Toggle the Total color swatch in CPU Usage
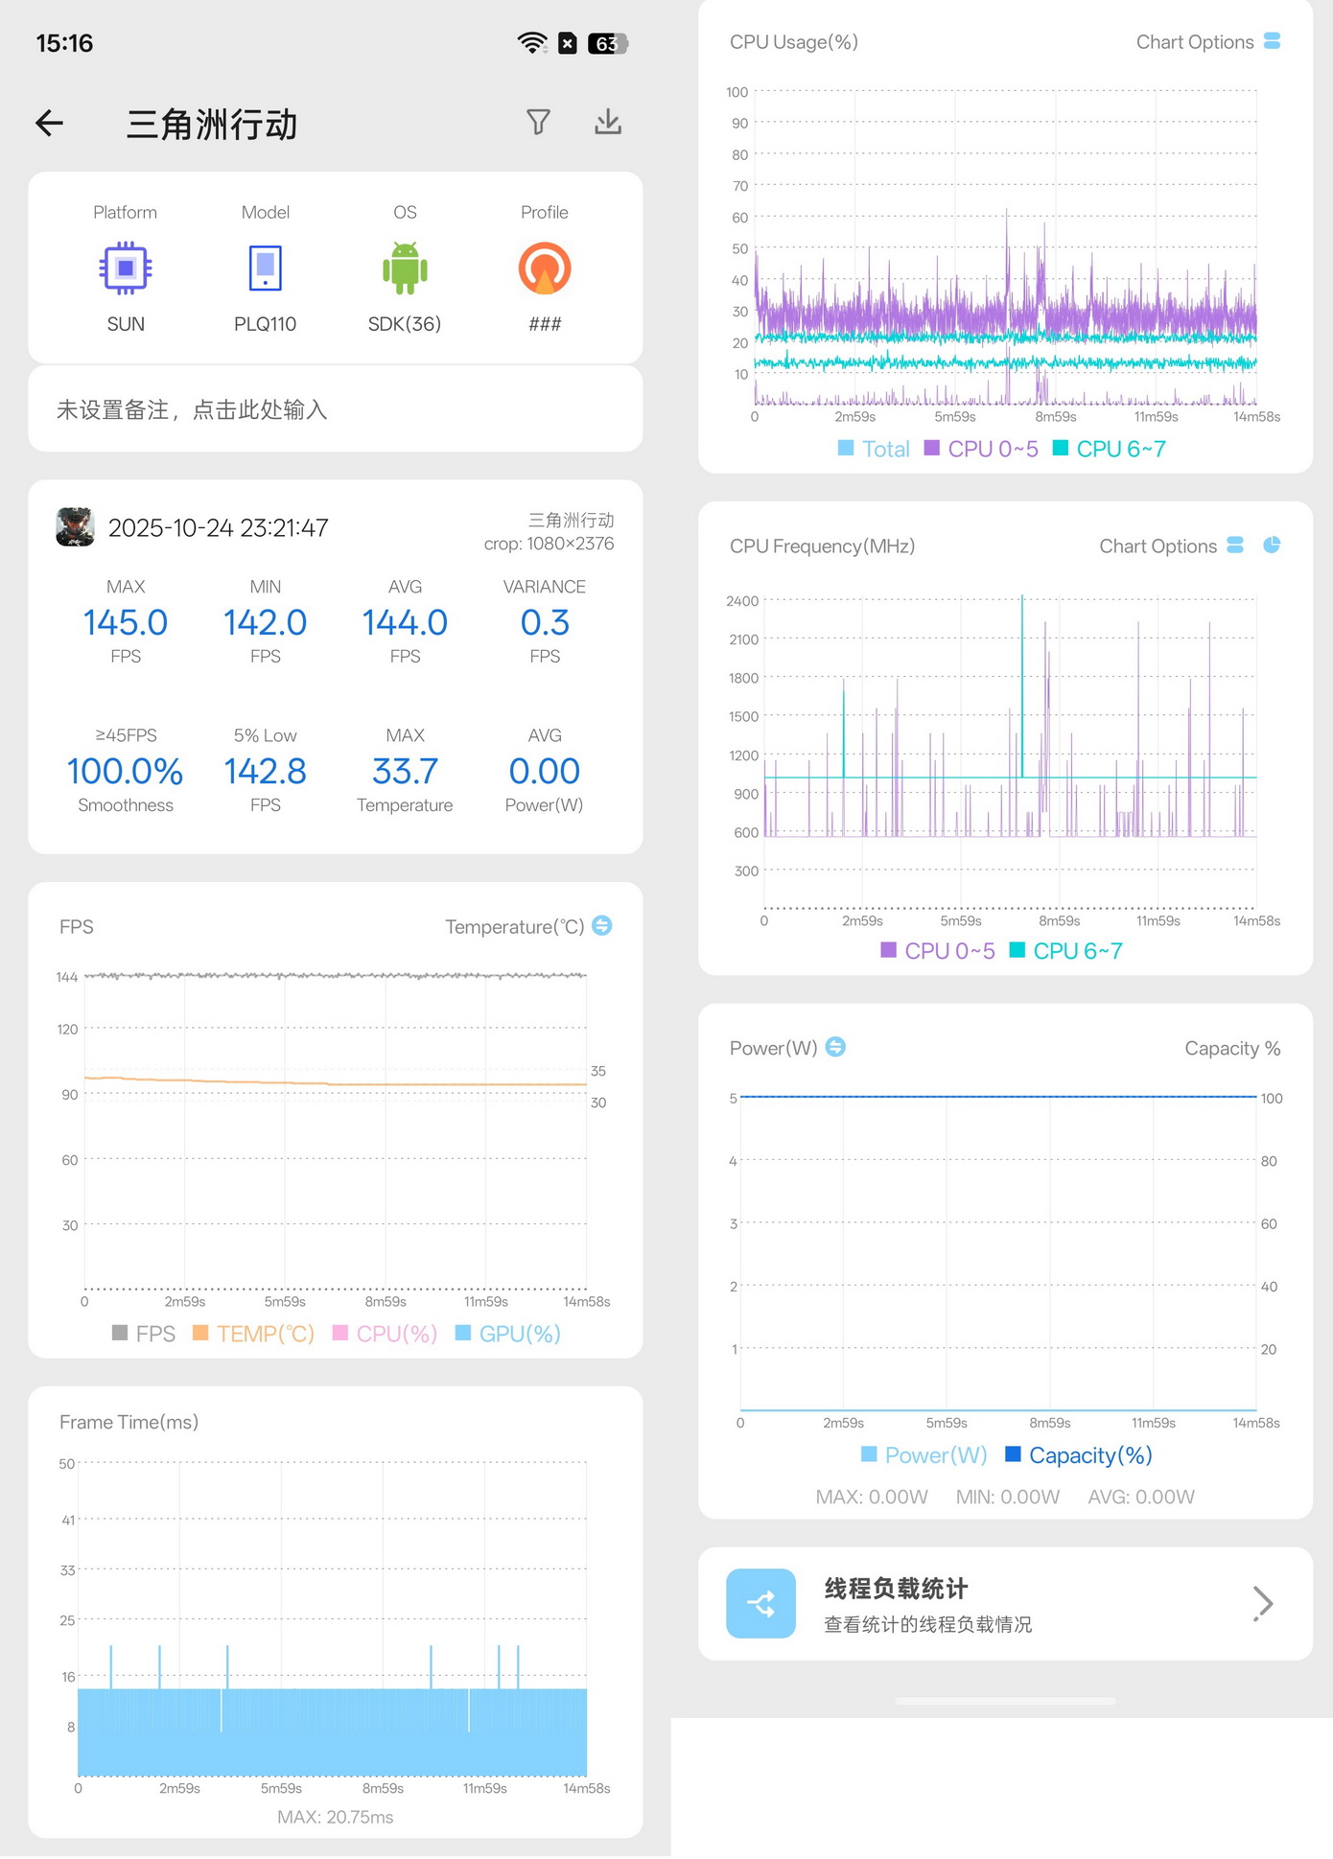Viewport: 1333px width, 1859px height. [846, 449]
